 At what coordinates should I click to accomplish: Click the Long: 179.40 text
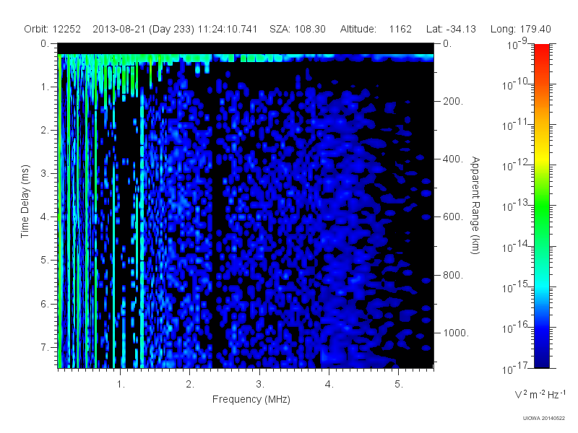point(520,29)
